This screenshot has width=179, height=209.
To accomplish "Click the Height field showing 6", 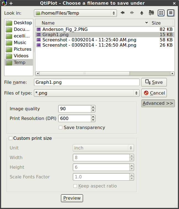I will tap(101, 167).
